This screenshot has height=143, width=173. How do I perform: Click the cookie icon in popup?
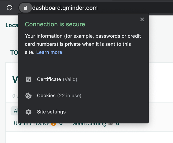pos(29,96)
